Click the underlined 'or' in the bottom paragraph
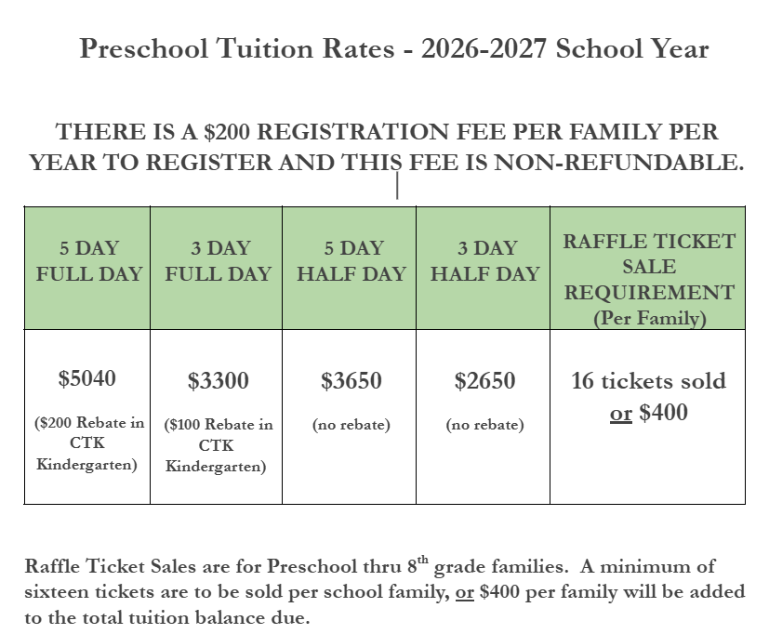The image size is (769, 634). pos(464,592)
